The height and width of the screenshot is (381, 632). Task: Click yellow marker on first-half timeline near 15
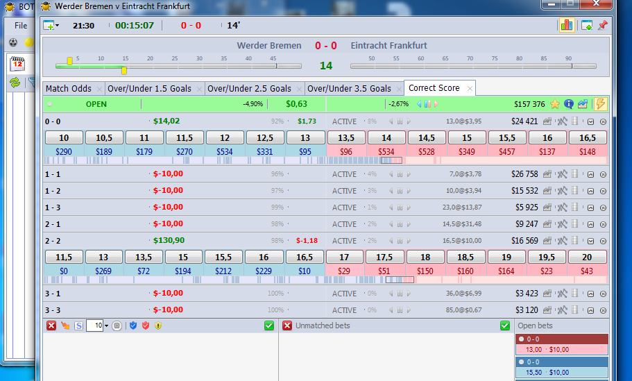[x=124, y=71]
